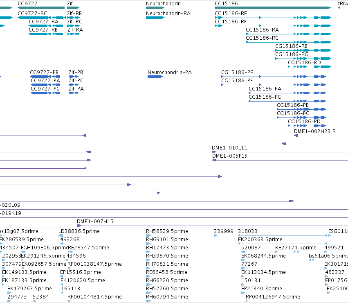Click the Zif-RB transcript label
The width and height of the screenshot is (348, 303).
(74, 14)
